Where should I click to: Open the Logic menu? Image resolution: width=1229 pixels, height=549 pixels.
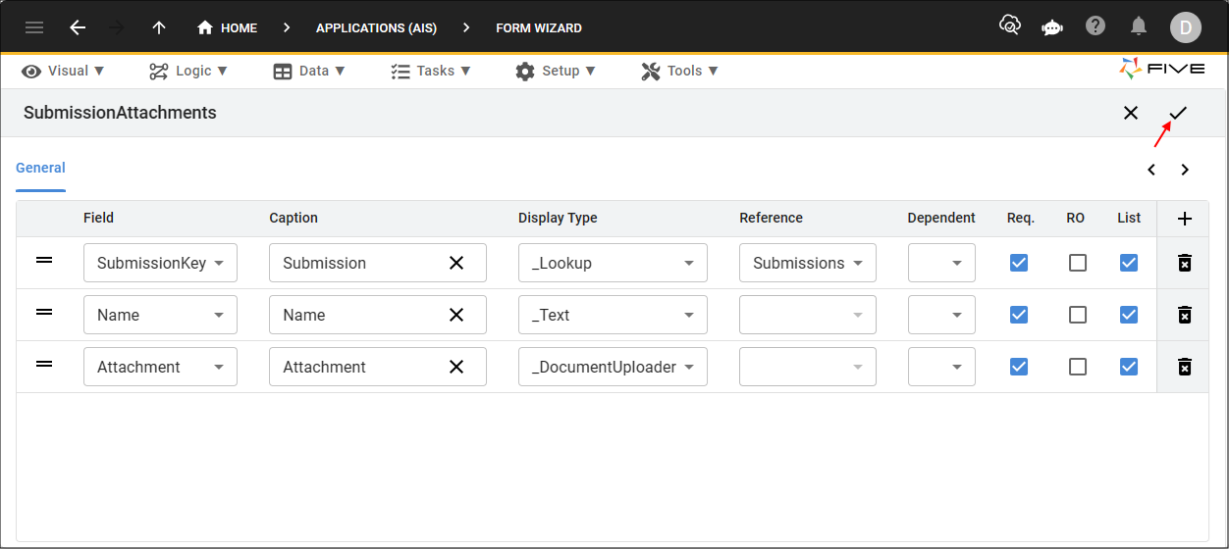click(x=188, y=71)
